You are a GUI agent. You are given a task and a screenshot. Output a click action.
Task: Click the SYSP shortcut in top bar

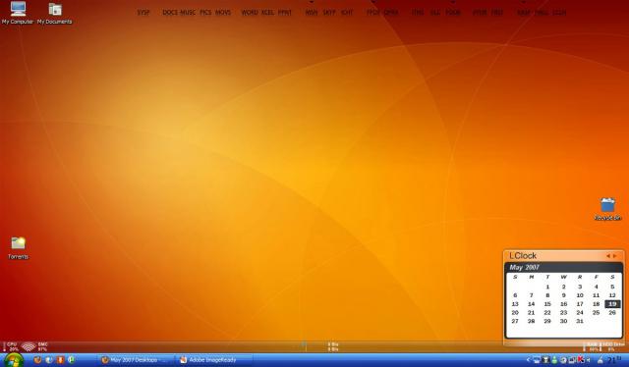[x=143, y=13]
